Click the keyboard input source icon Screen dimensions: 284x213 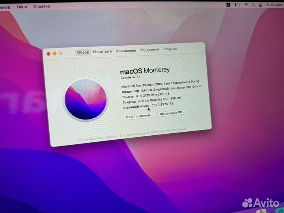[228, 5]
